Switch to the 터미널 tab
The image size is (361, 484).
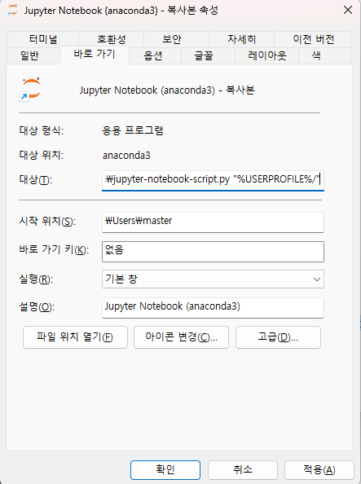tap(43, 39)
